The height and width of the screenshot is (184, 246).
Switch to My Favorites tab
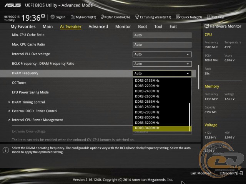(x=23, y=26)
